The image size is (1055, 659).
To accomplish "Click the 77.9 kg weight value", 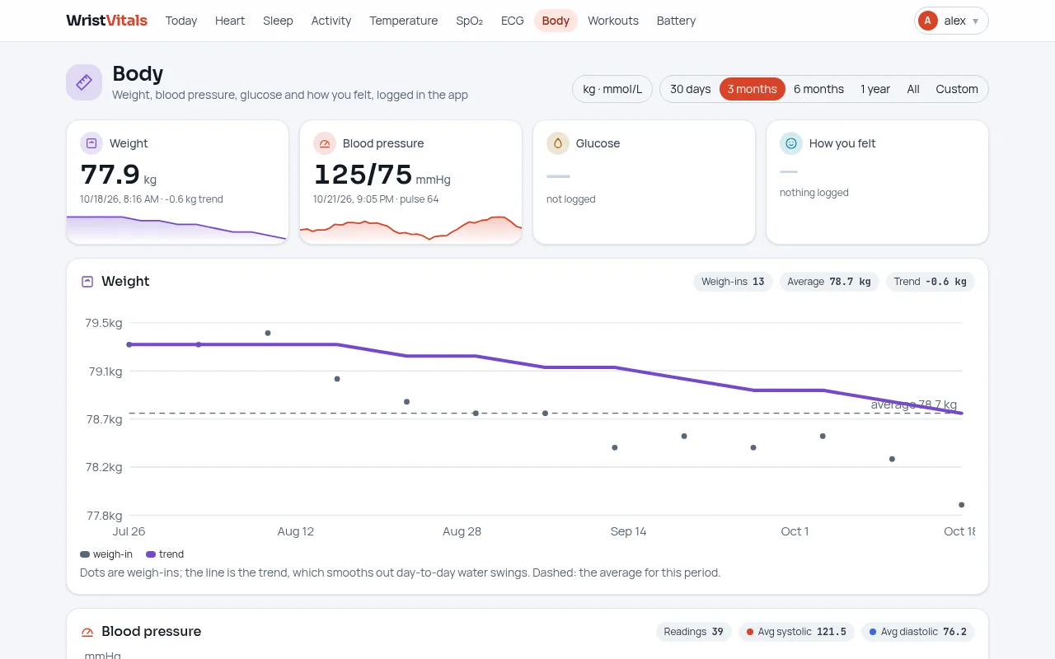I will (x=118, y=175).
